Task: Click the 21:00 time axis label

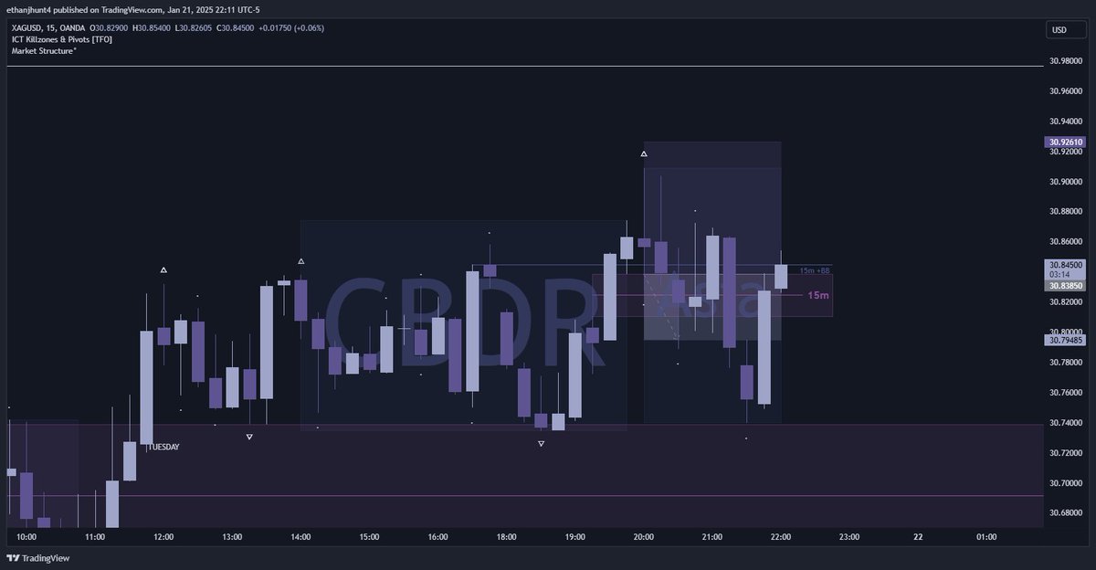Action: pos(711,537)
